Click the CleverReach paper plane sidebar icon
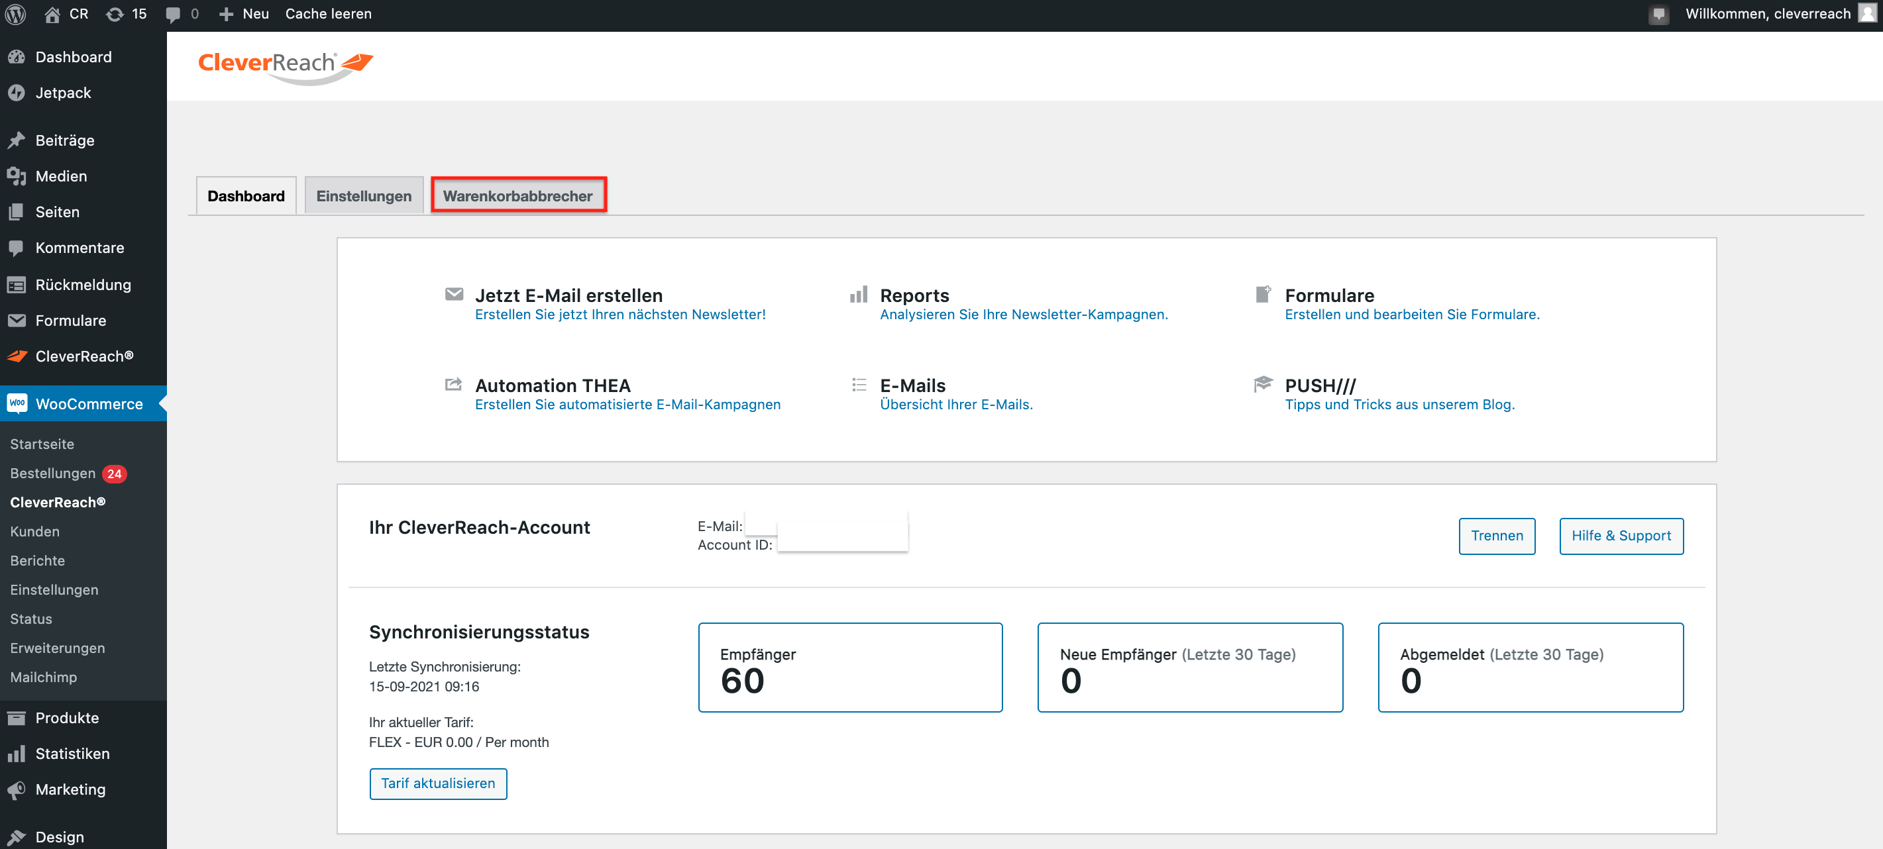The image size is (1883, 849). (x=16, y=356)
